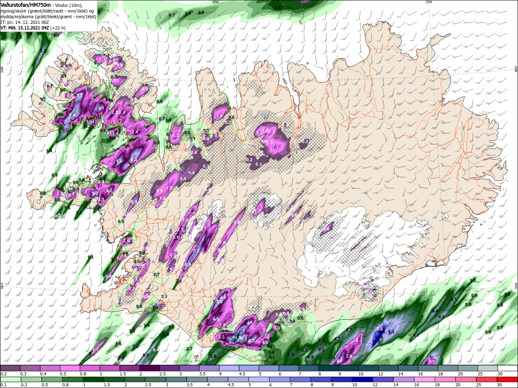The height and width of the screenshot is (388, 518).
Task: Click the 7.7 snowfall value on the map
Action: coord(195,251)
